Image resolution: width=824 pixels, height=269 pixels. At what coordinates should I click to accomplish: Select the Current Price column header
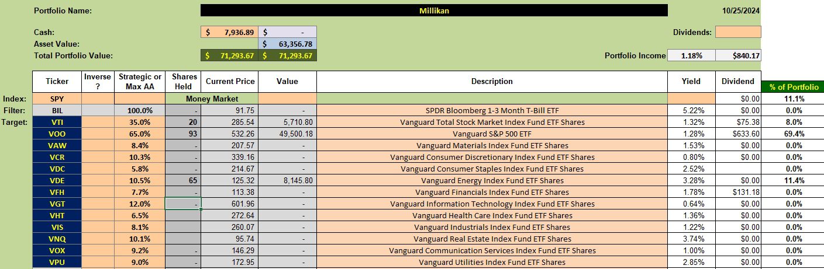[229, 82]
